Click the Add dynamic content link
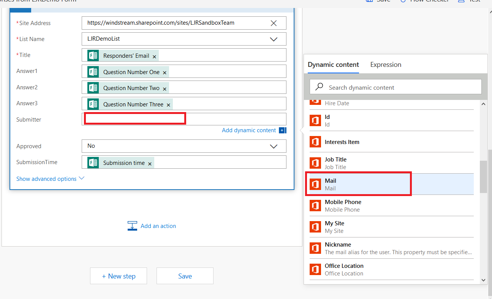The width and height of the screenshot is (492, 299). 249,130
